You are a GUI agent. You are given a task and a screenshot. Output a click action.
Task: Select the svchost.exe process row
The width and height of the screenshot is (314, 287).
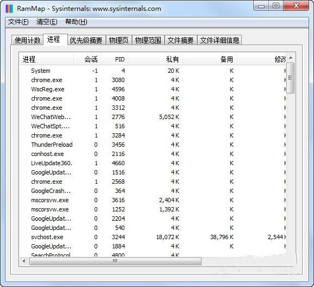click(153, 237)
